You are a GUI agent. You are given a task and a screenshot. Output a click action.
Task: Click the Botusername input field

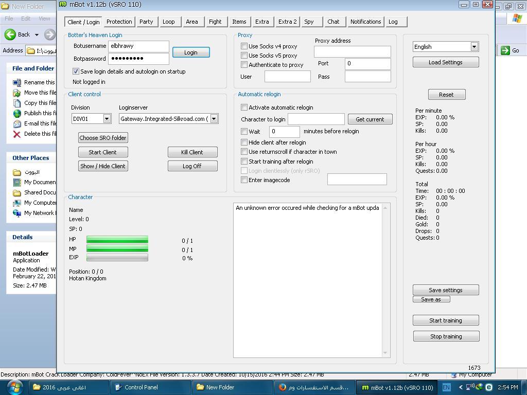pyautogui.click(x=138, y=46)
